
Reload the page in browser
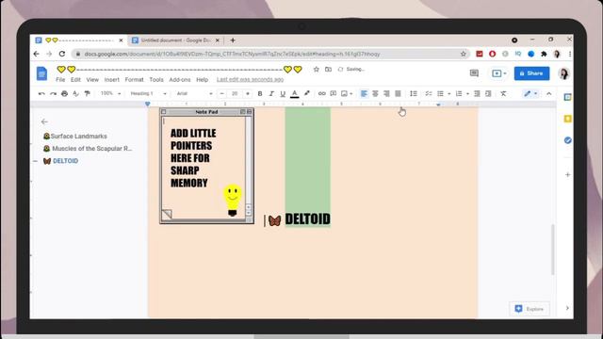click(x=62, y=54)
